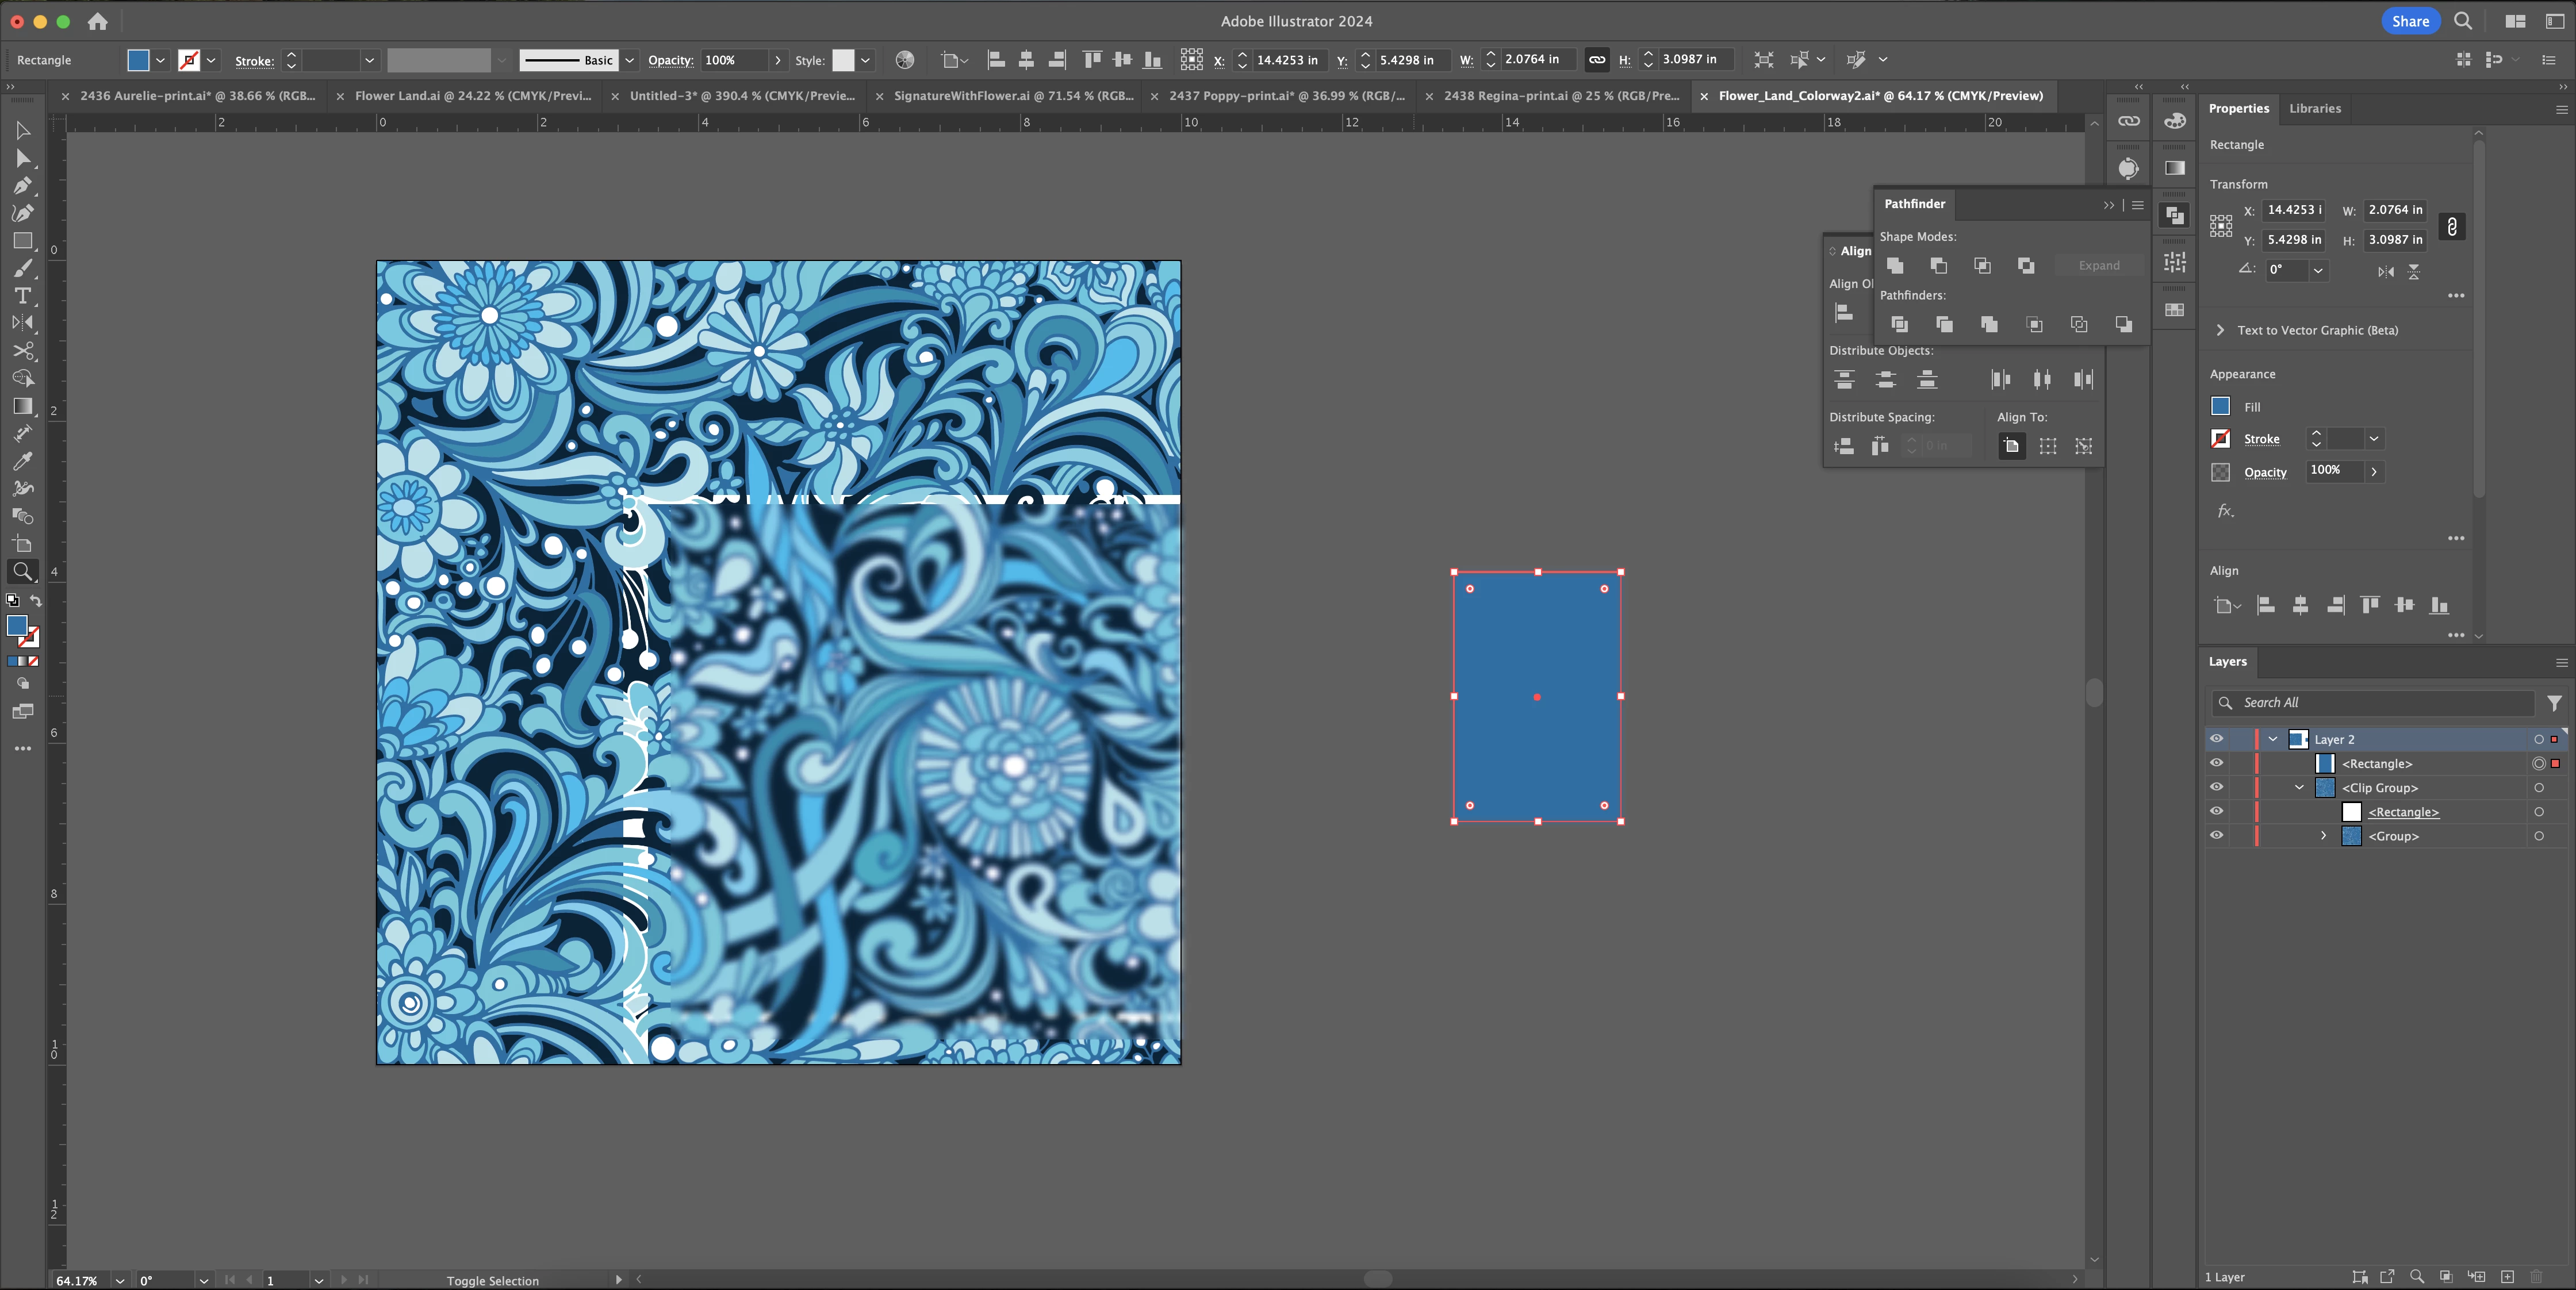
Task: Open the Pathfinder panel menu
Action: click(x=2138, y=205)
